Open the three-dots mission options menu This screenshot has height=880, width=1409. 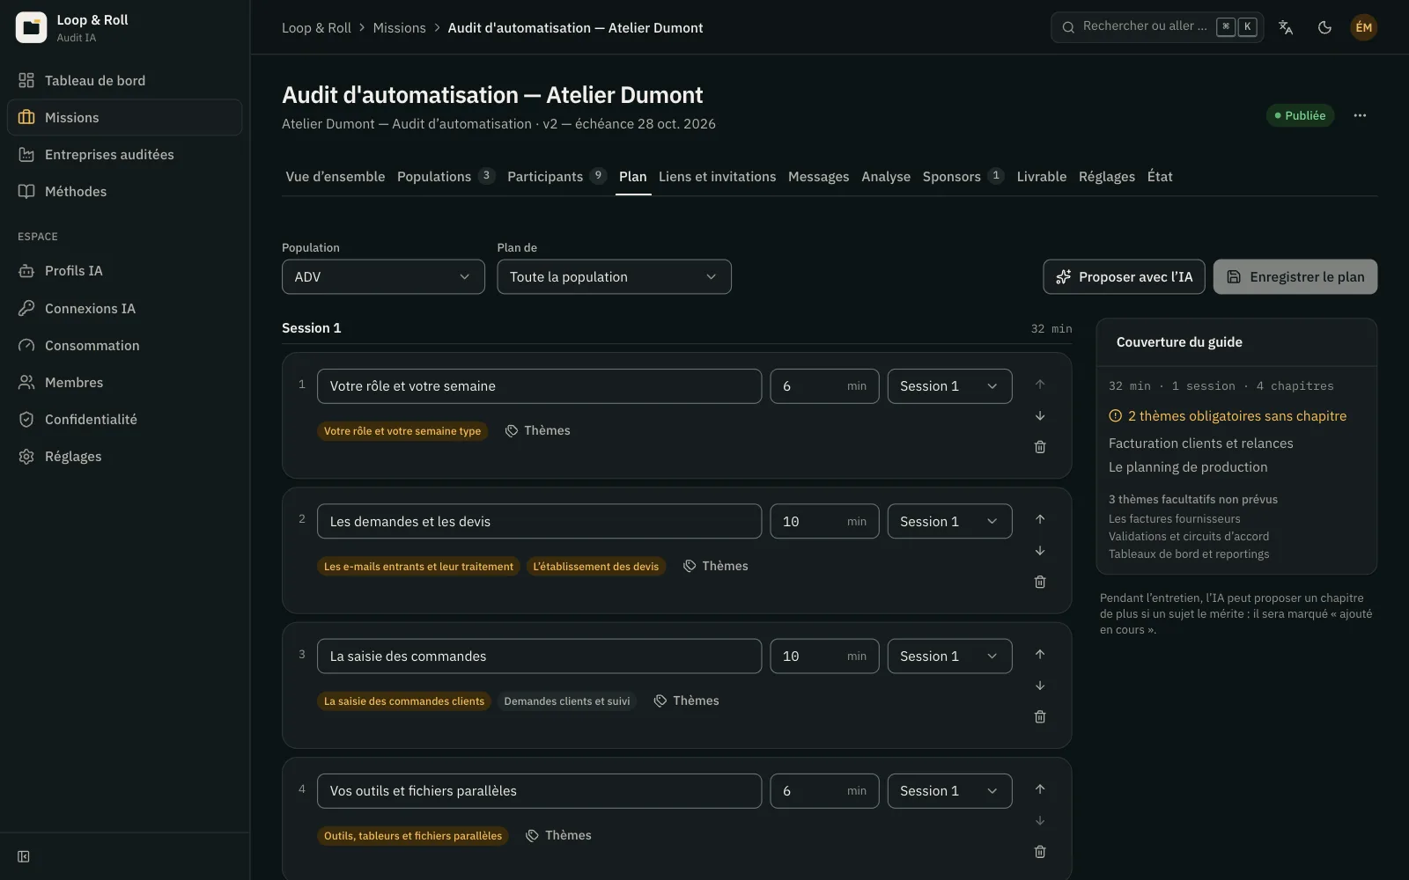(x=1360, y=115)
